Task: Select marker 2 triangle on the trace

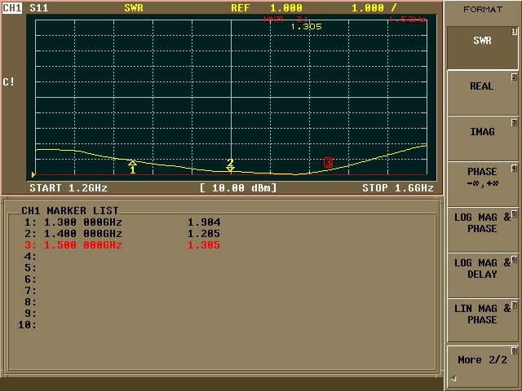Action: pyautogui.click(x=230, y=169)
